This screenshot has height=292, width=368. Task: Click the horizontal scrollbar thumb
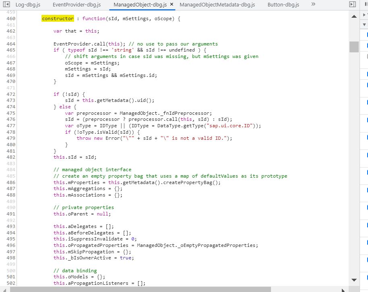[141, 290]
